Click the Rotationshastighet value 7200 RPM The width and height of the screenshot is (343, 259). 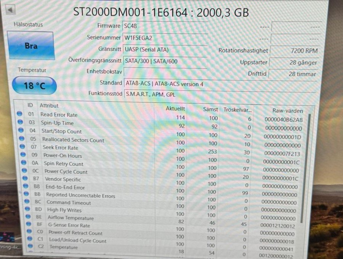click(295, 51)
